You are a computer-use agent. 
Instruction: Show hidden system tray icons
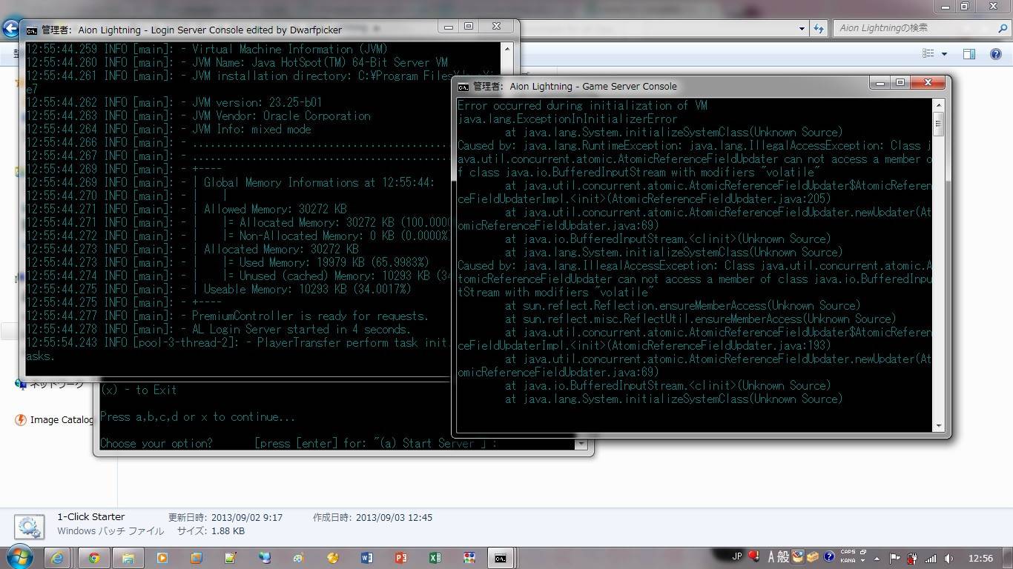[x=877, y=559]
